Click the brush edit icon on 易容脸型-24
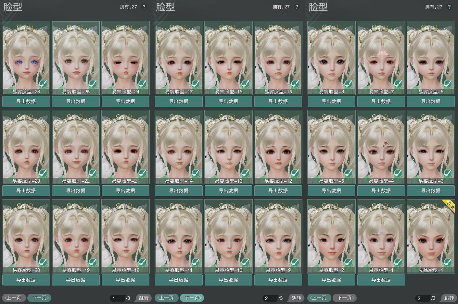 point(142,84)
